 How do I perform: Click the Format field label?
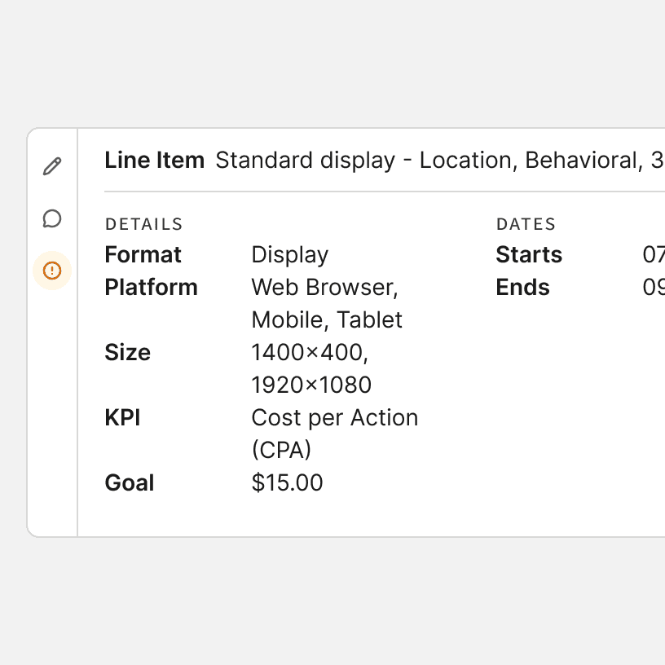point(143,255)
